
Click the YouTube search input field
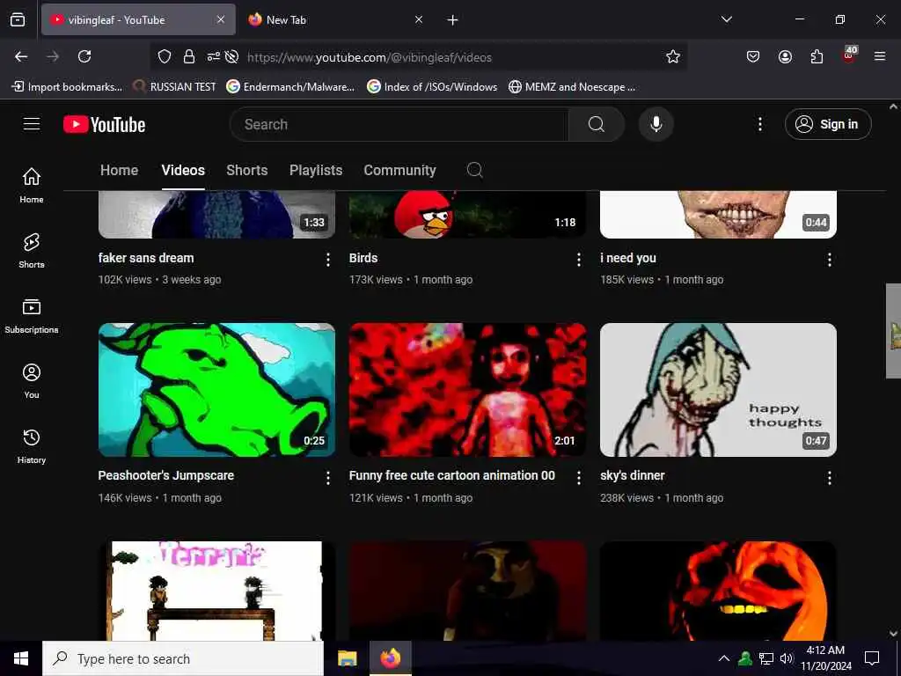click(399, 124)
